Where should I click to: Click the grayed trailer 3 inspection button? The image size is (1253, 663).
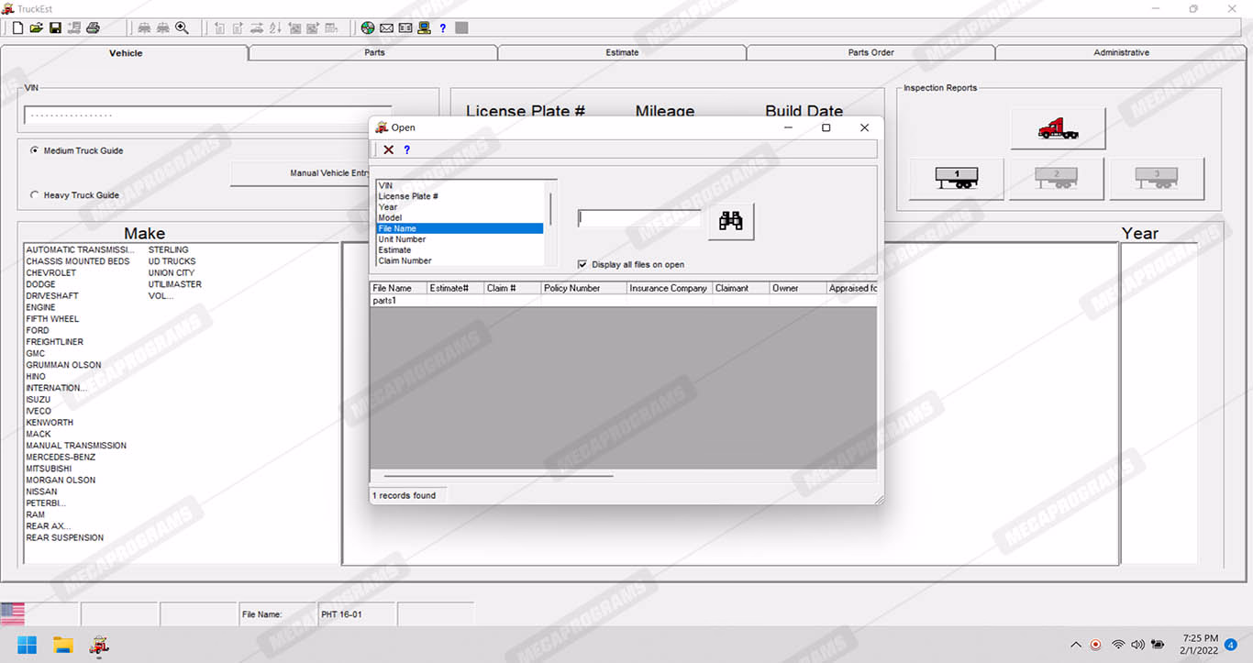(1157, 178)
